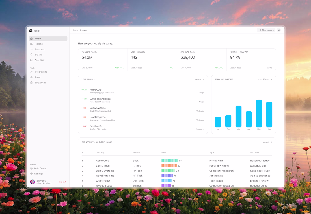Open the Pipeline menu item
Image resolution: width=311 pixels, height=214 pixels.
click(48, 44)
